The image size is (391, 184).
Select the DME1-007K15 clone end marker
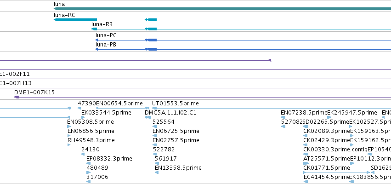17,97
